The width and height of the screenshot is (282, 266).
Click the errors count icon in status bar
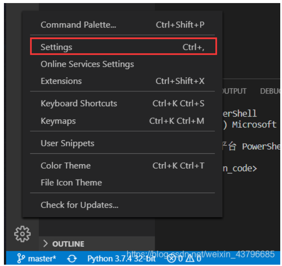171,259
